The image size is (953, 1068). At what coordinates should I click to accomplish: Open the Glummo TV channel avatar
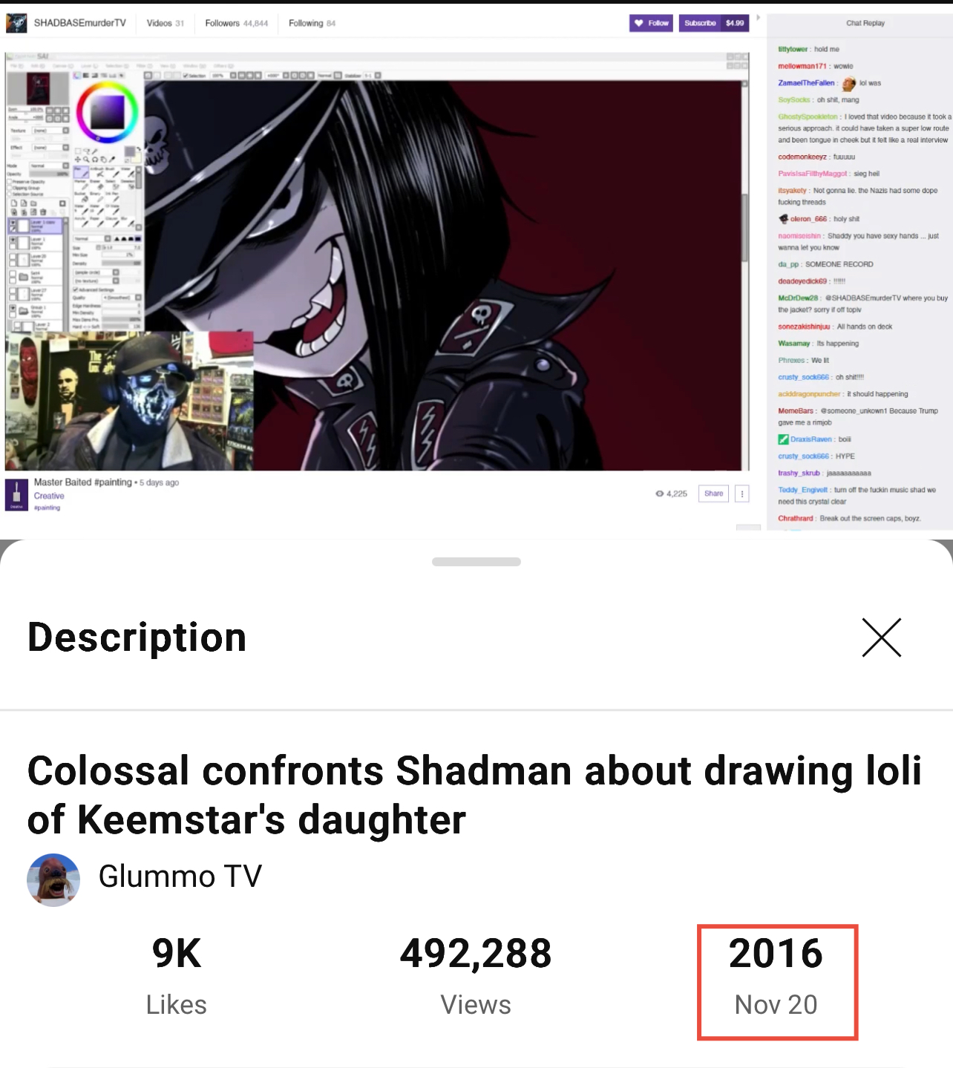(x=53, y=879)
